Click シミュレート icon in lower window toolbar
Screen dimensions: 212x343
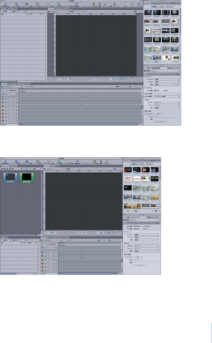(x=86, y=161)
